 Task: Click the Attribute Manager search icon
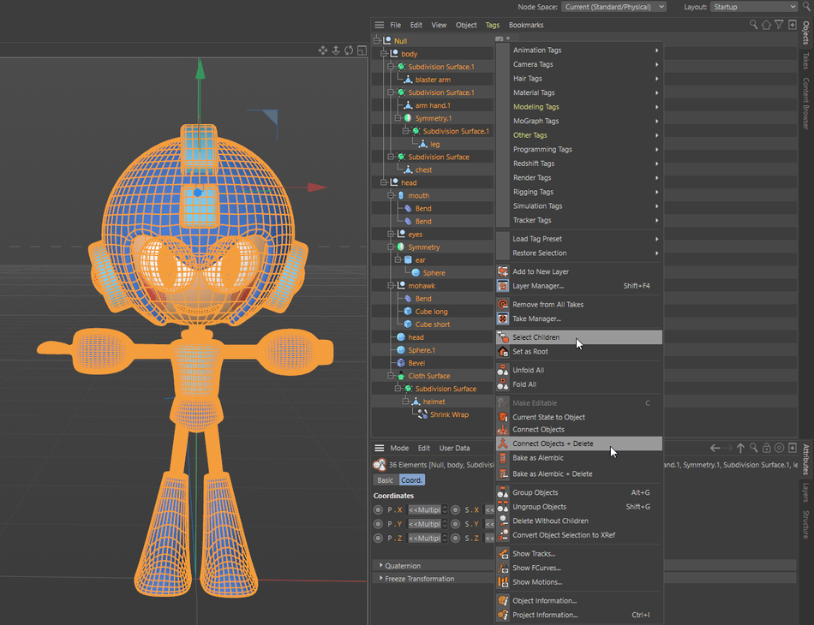(x=753, y=448)
